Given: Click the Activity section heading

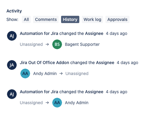Looking at the screenshot, I should click(x=14, y=11).
